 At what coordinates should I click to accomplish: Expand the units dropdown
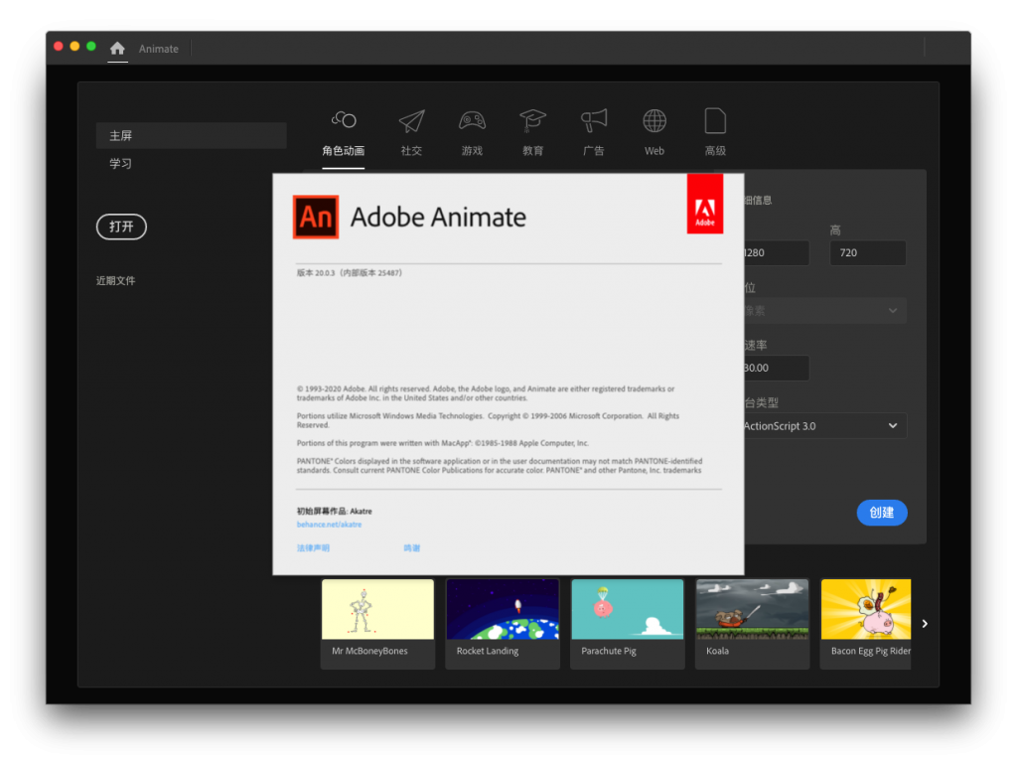point(825,311)
